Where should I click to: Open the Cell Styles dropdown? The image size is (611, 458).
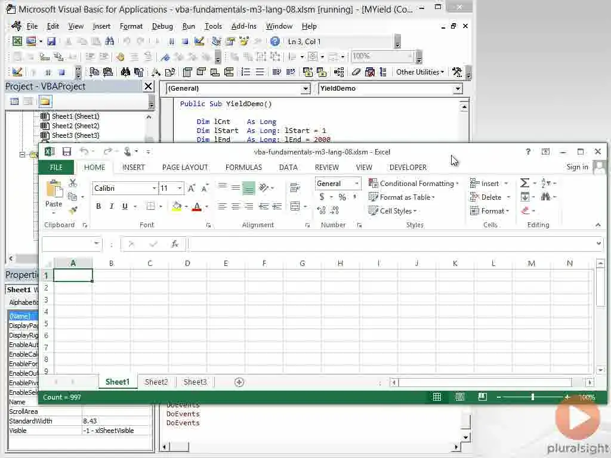point(393,211)
